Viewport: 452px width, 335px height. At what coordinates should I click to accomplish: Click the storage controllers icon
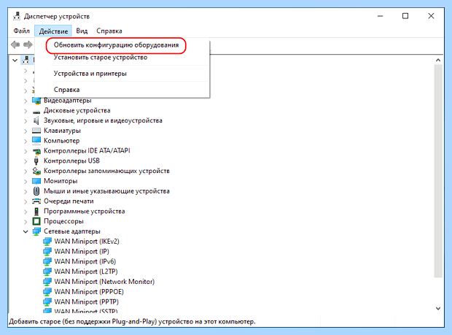[36, 171]
